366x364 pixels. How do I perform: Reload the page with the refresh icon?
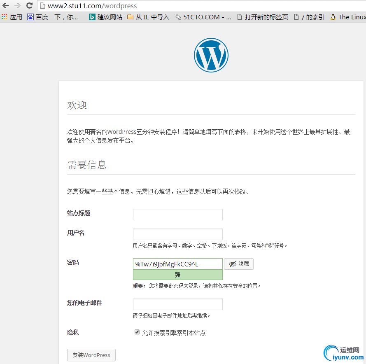coord(29,5)
